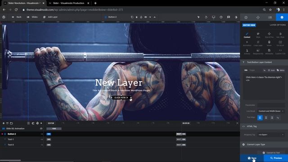The height and width of the screenshot is (162, 288).
Task: Open the Icon picker for layer content
Action: click(271, 70)
